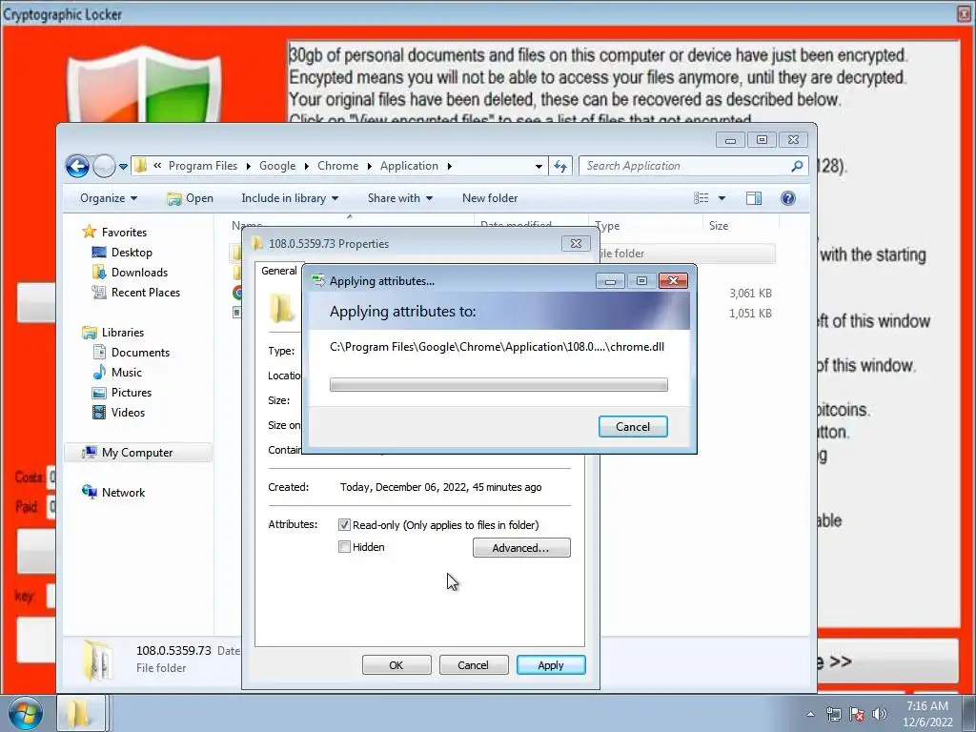The width and height of the screenshot is (976, 732).
Task: Change view with the views icon
Action: click(x=701, y=198)
